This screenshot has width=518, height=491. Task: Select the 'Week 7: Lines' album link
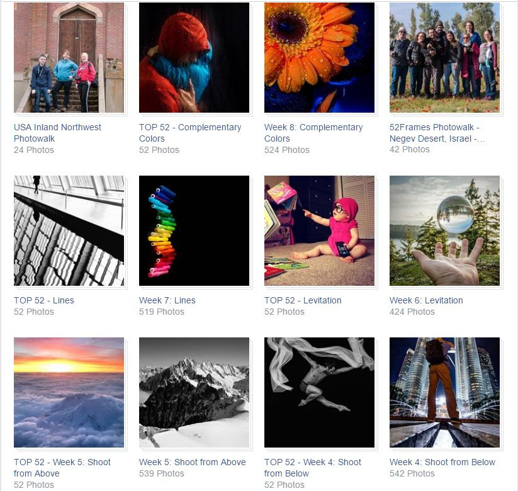point(167,300)
